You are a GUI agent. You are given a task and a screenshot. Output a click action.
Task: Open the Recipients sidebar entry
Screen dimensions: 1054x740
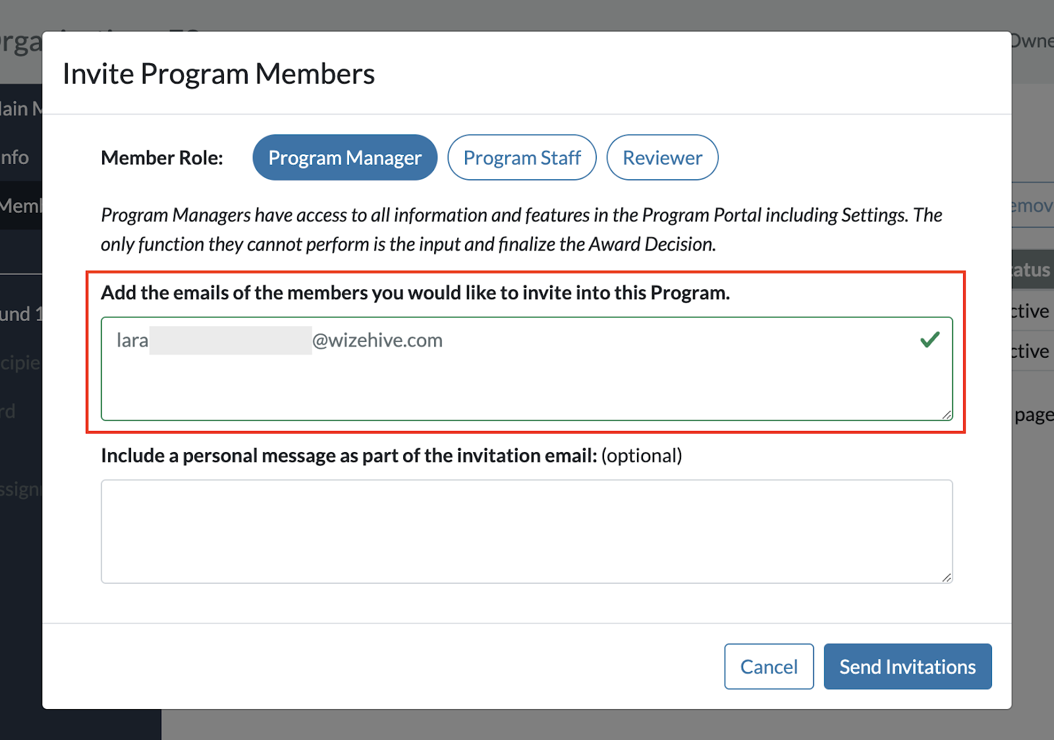(x=18, y=362)
